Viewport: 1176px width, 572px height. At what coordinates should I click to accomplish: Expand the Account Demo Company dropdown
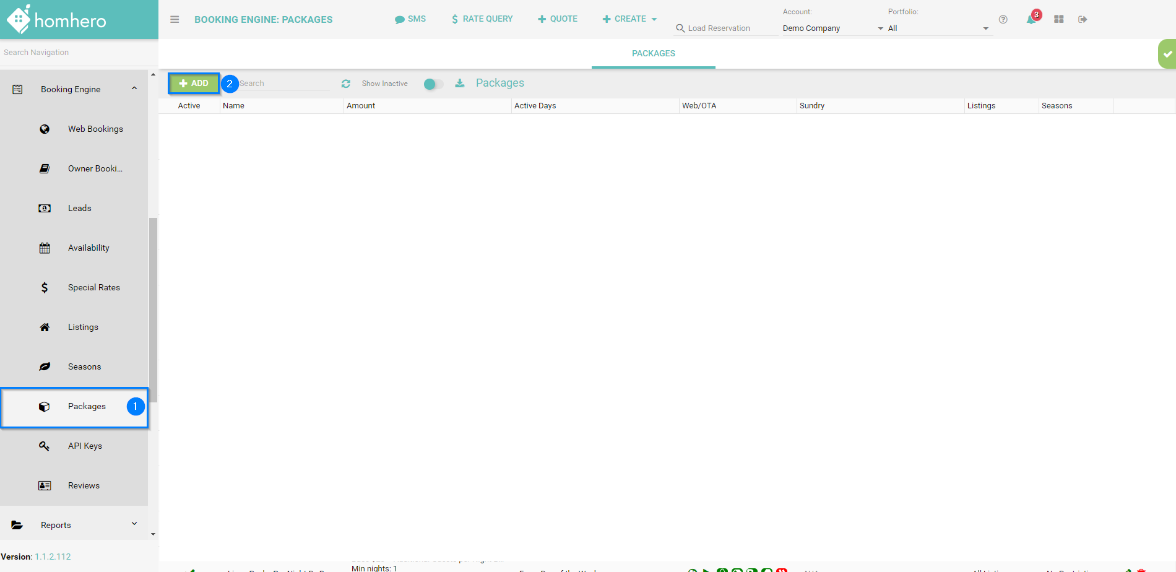[832, 28]
